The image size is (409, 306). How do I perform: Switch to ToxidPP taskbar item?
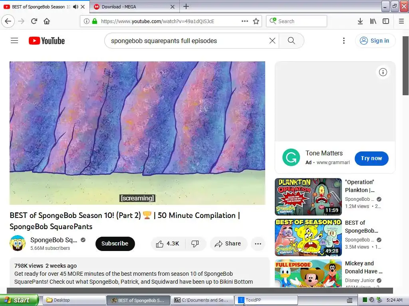(266, 300)
